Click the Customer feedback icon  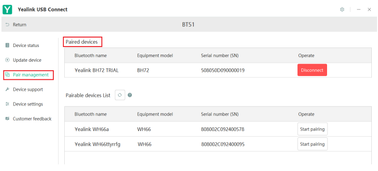pos(8,119)
